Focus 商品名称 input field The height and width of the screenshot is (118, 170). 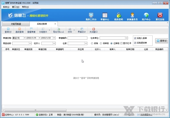pos(20,43)
